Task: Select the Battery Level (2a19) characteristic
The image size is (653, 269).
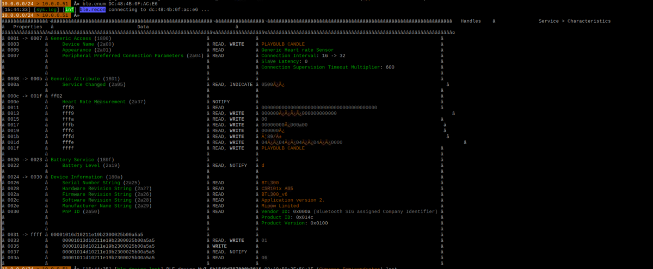Action: tap(91, 165)
